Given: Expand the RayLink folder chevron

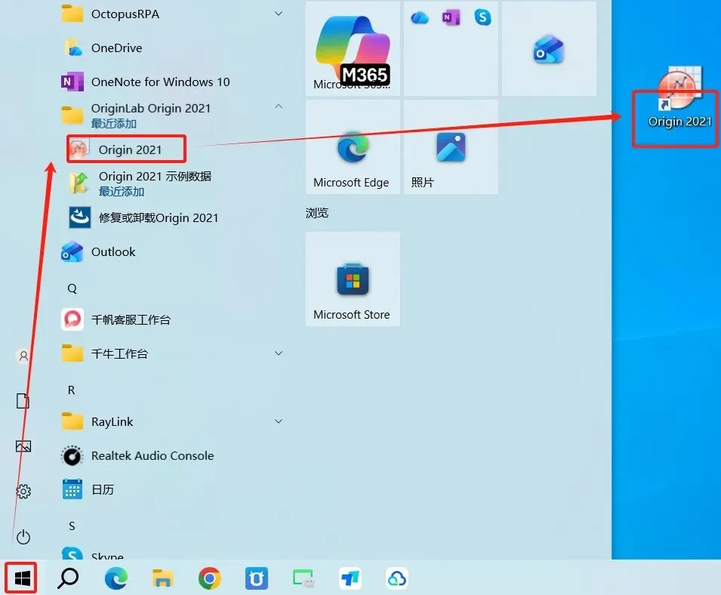Looking at the screenshot, I should coord(279,421).
